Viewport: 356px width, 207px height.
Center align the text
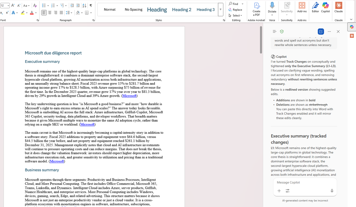tap(50, 12)
